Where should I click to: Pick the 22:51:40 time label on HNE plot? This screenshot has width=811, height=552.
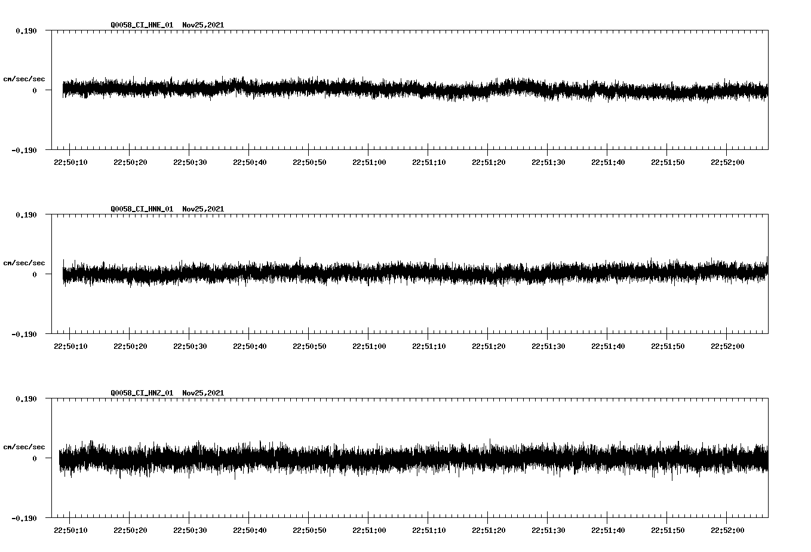pyautogui.click(x=607, y=162)
